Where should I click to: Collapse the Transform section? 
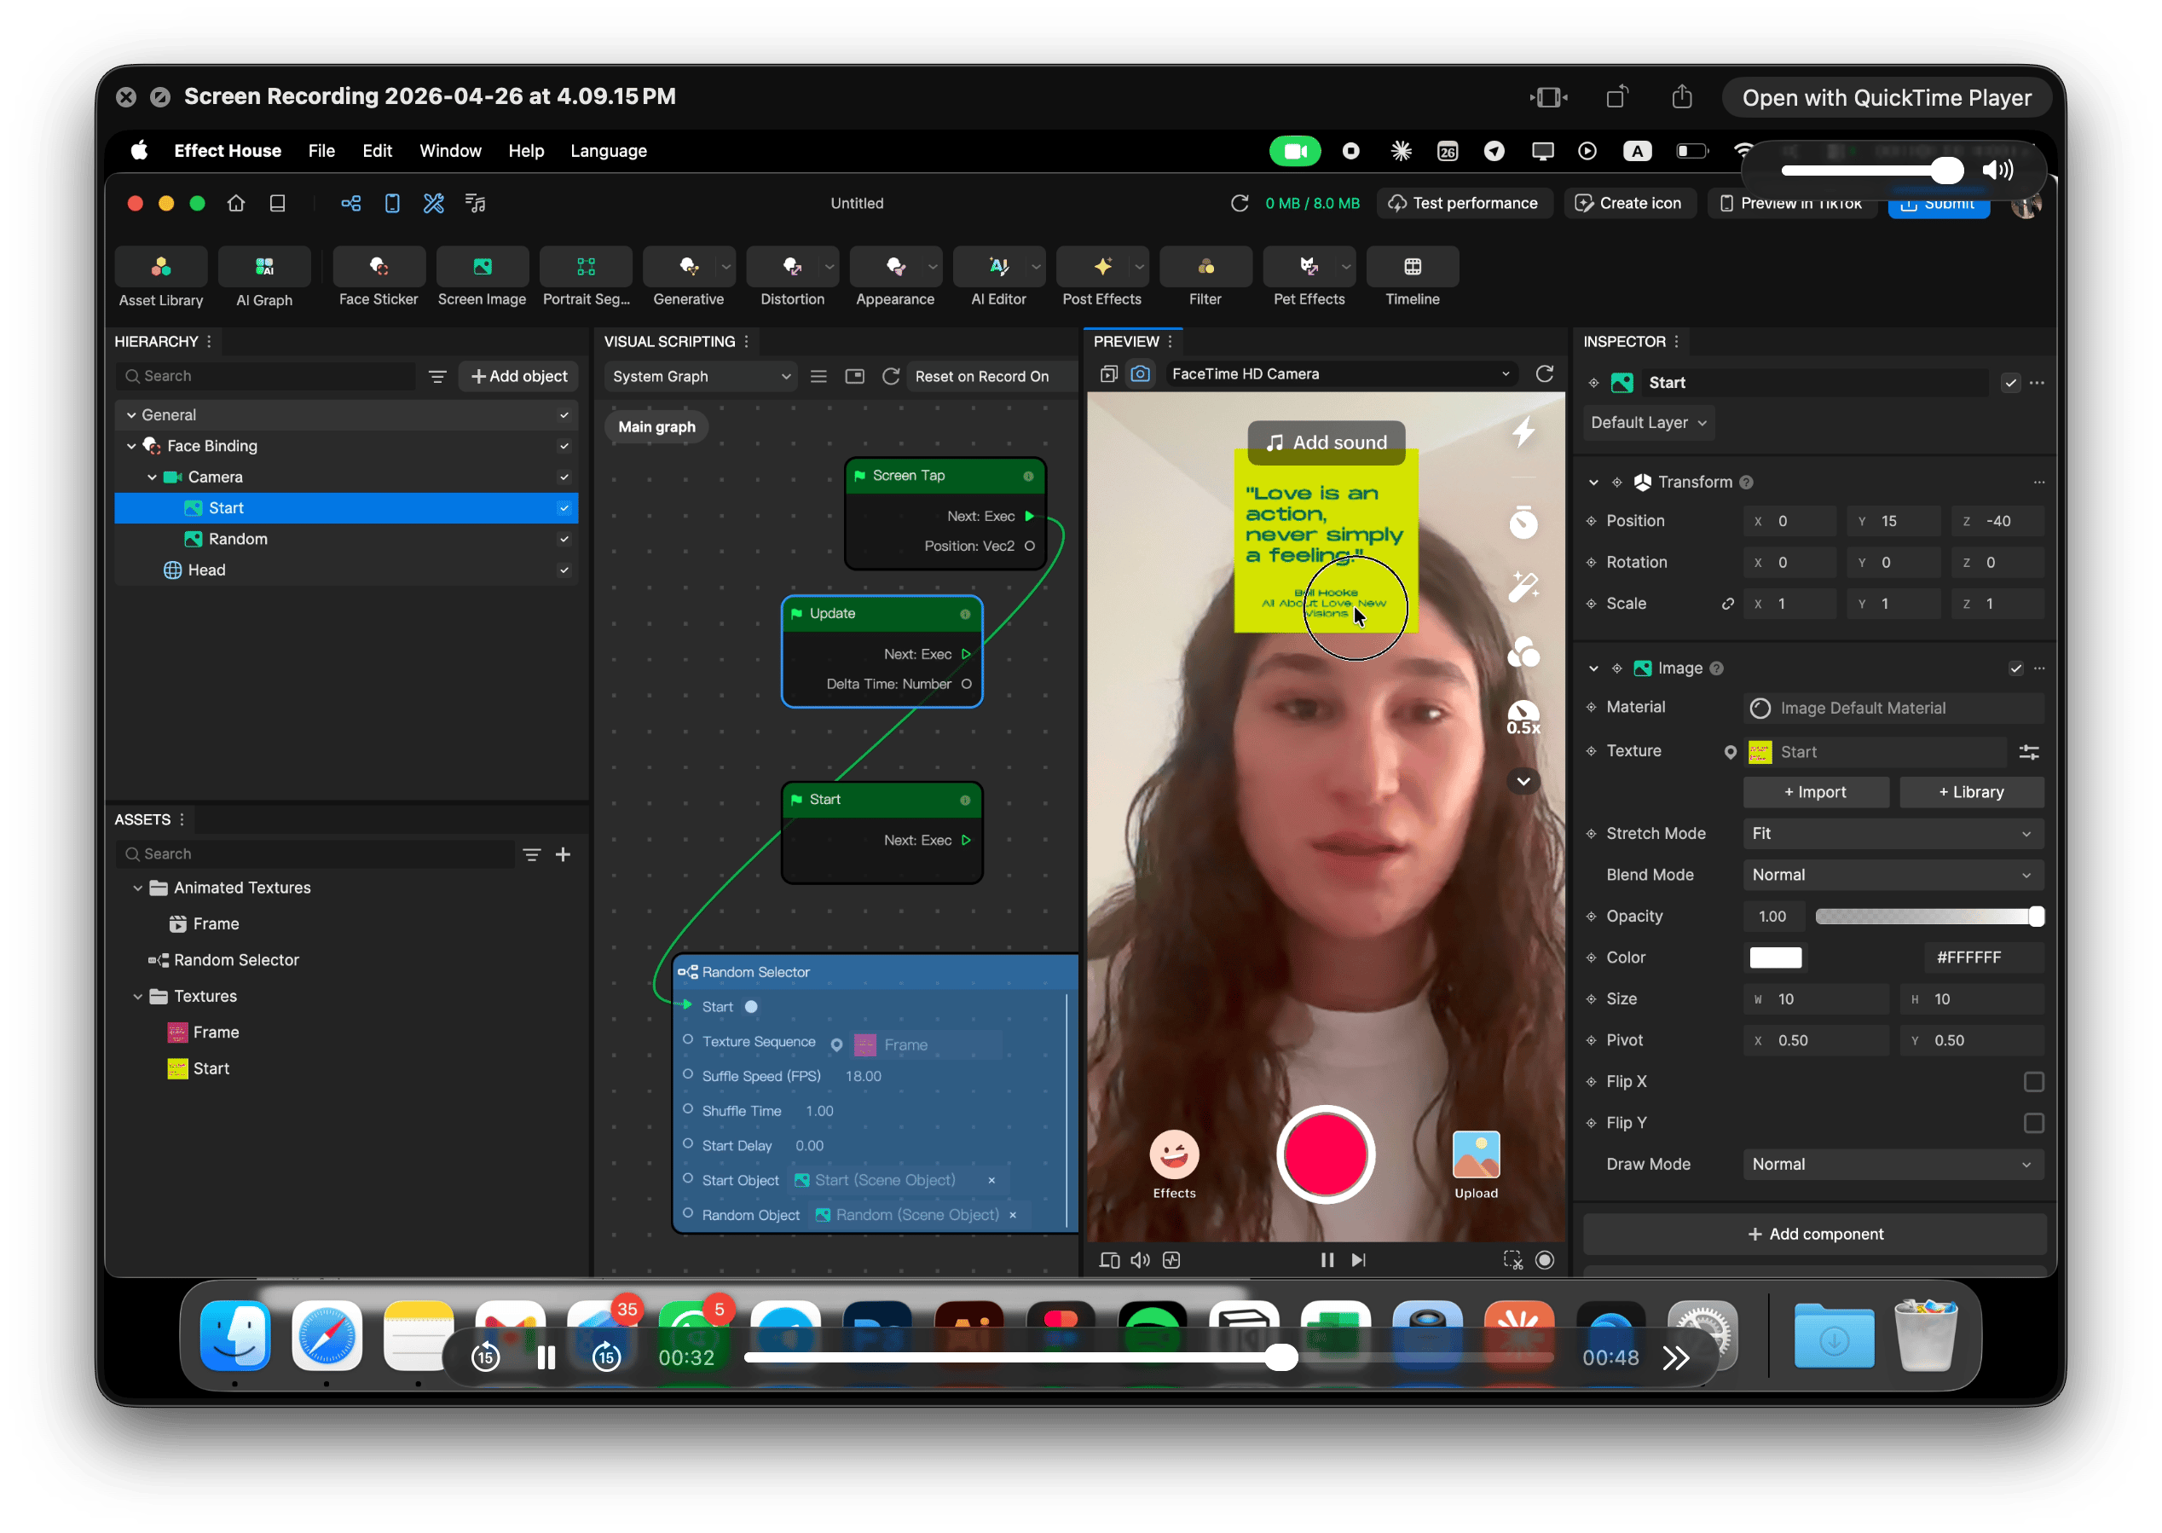coord(1594,483)
